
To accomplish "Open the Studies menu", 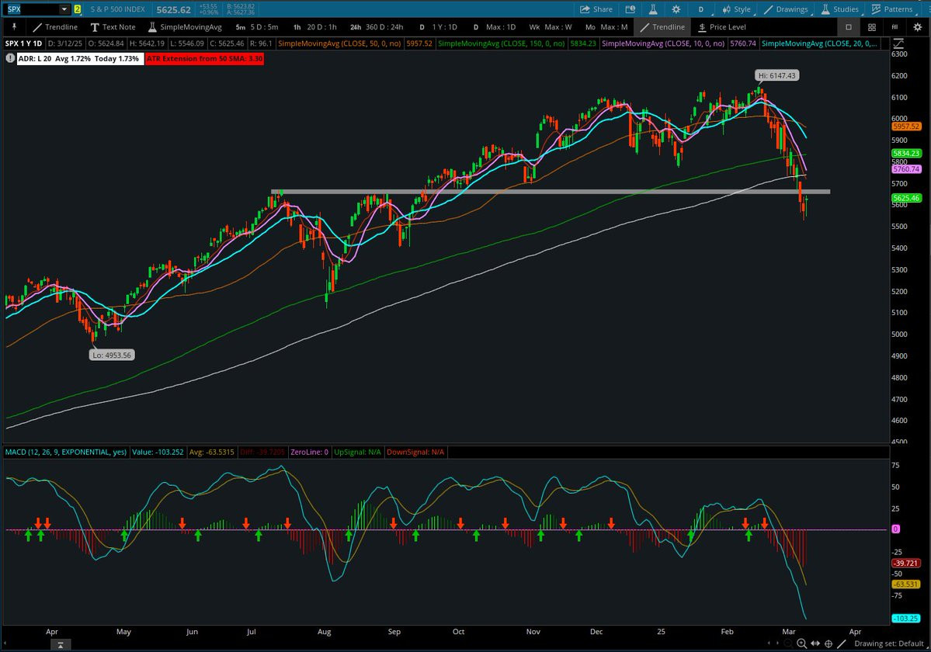I will tap(839, 9).
